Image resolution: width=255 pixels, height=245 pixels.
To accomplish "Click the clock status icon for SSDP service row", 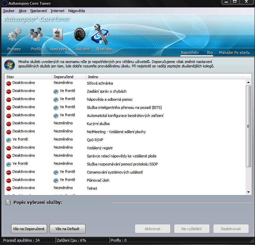I will click(9, 164).
